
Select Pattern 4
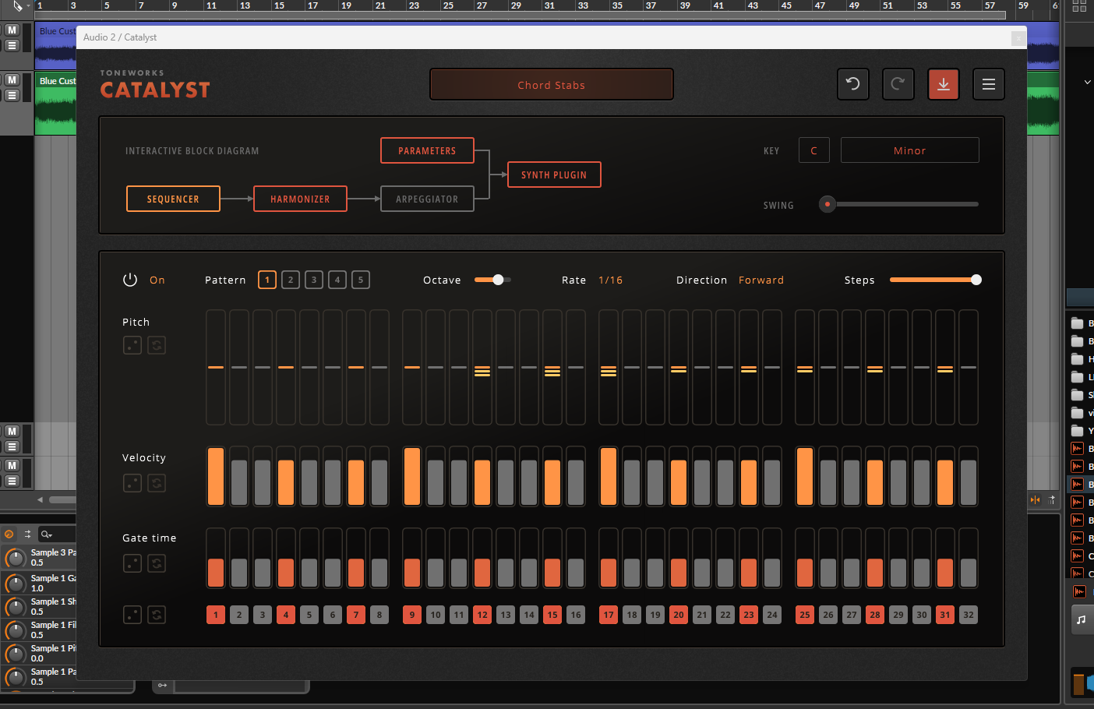337,280
